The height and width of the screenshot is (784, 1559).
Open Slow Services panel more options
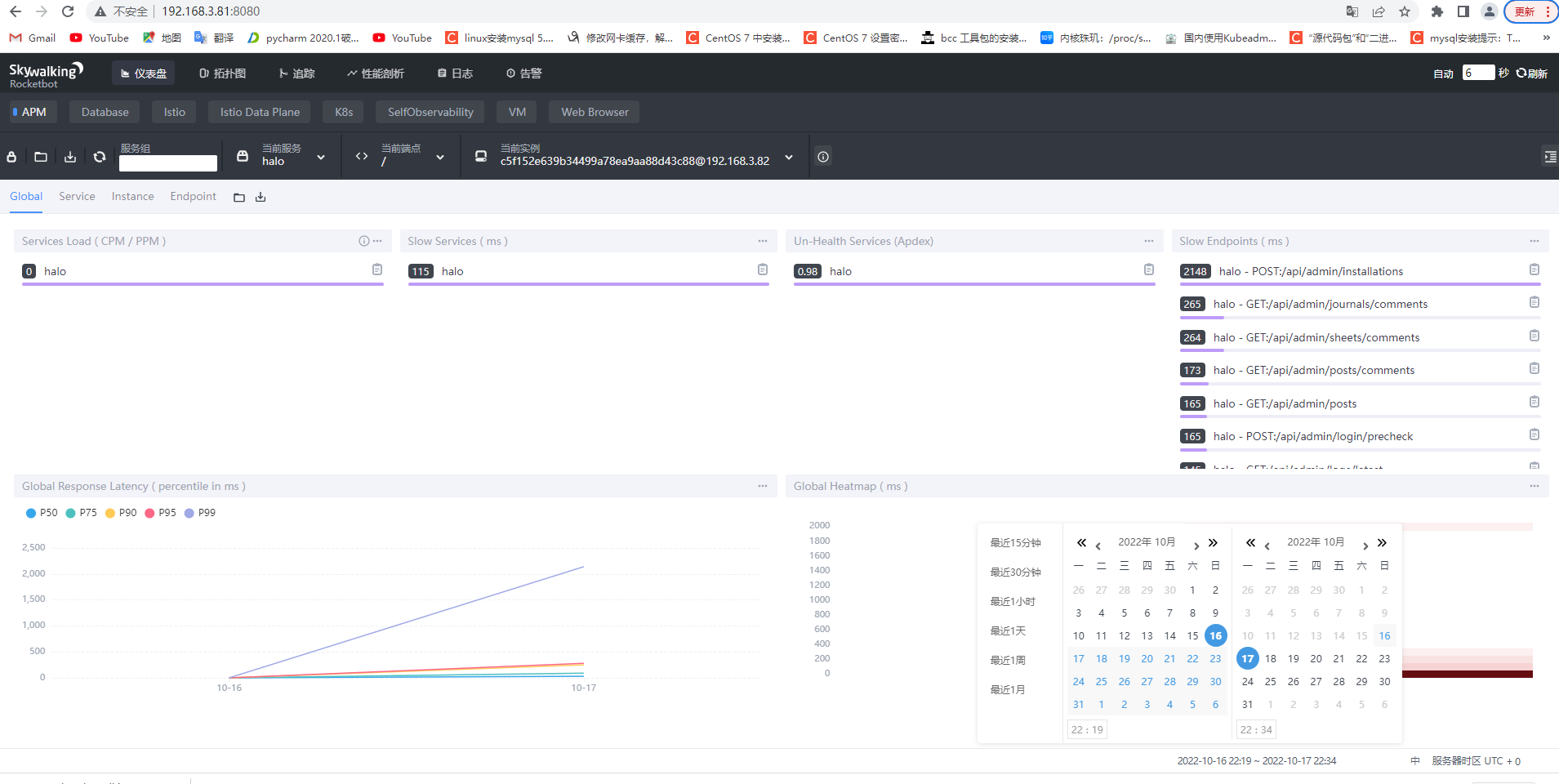763,241
